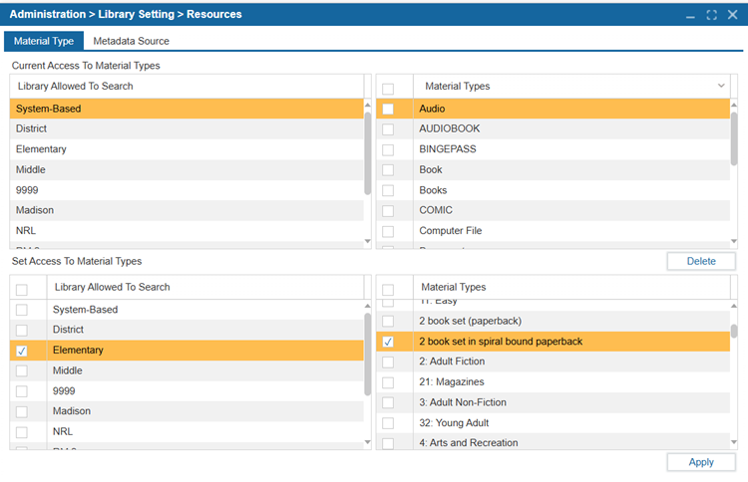Viewport: 748px width, 482px height.
Task: Check NRL in Set Access list
Action: tap(22, 432)
